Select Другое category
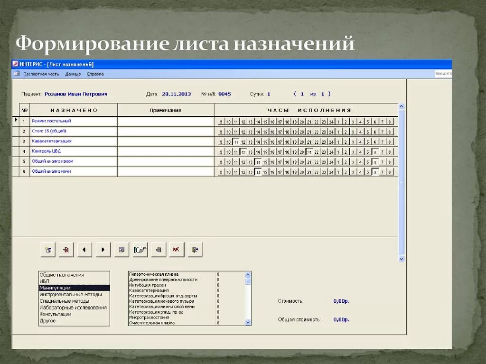 point(74,320)
